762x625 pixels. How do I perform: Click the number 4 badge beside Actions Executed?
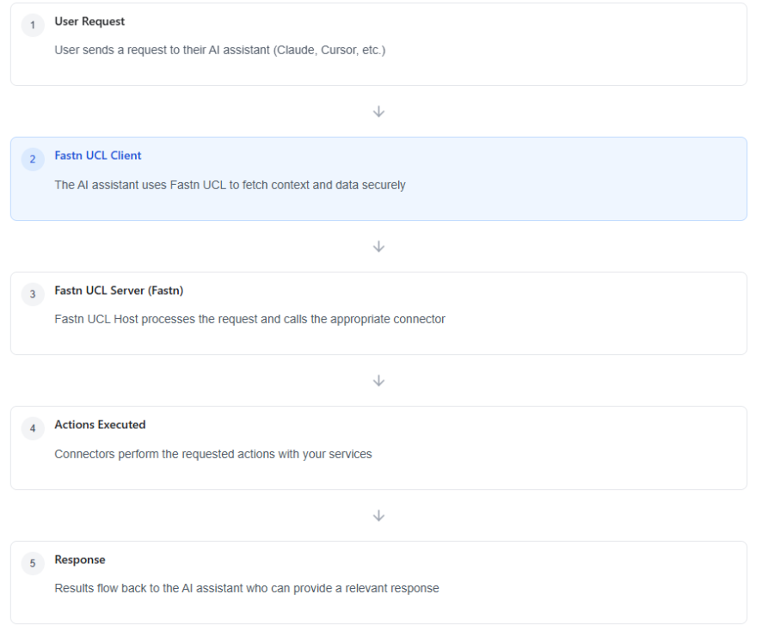pyautogui.click(x=33, y=428)
